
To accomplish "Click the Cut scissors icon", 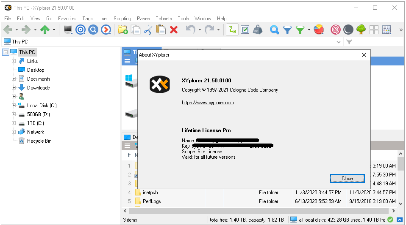I will tap(148, 30).
